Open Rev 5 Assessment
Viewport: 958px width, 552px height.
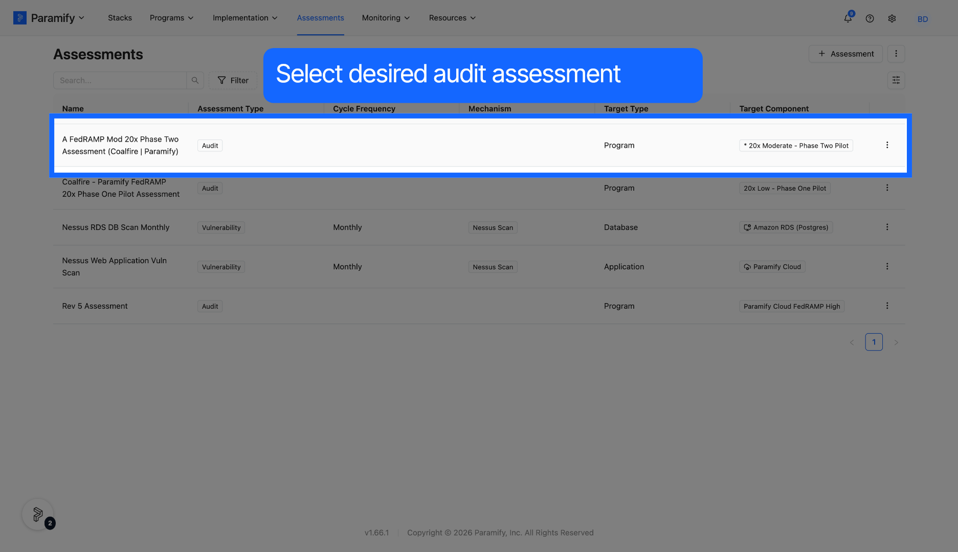95,306
